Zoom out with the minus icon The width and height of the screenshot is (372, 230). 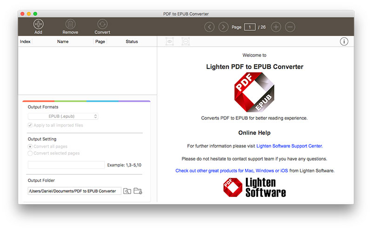[290, 27]
